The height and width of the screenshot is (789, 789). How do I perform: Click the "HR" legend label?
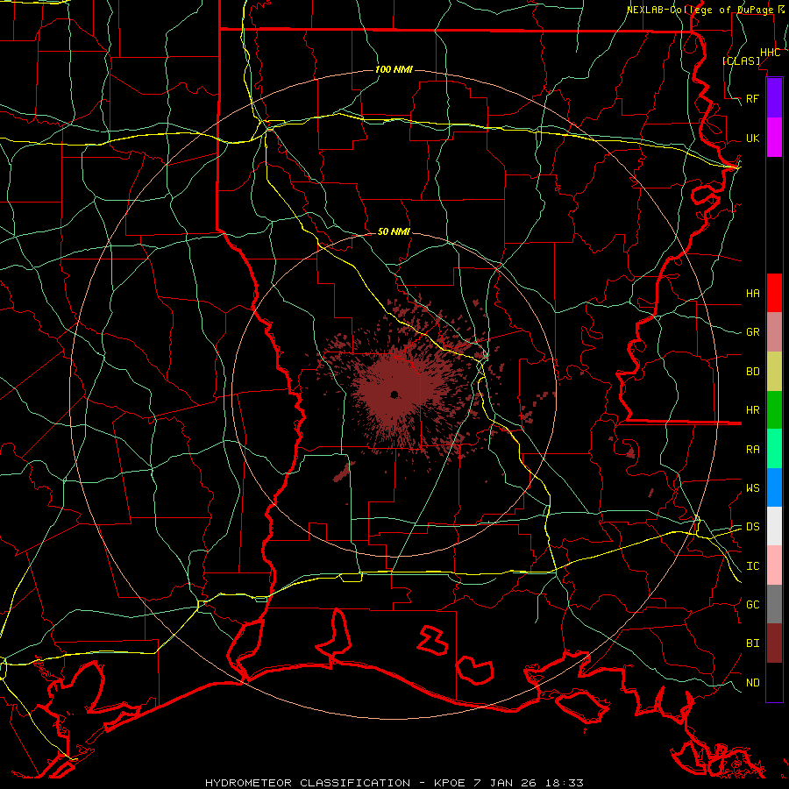(752, 410)
